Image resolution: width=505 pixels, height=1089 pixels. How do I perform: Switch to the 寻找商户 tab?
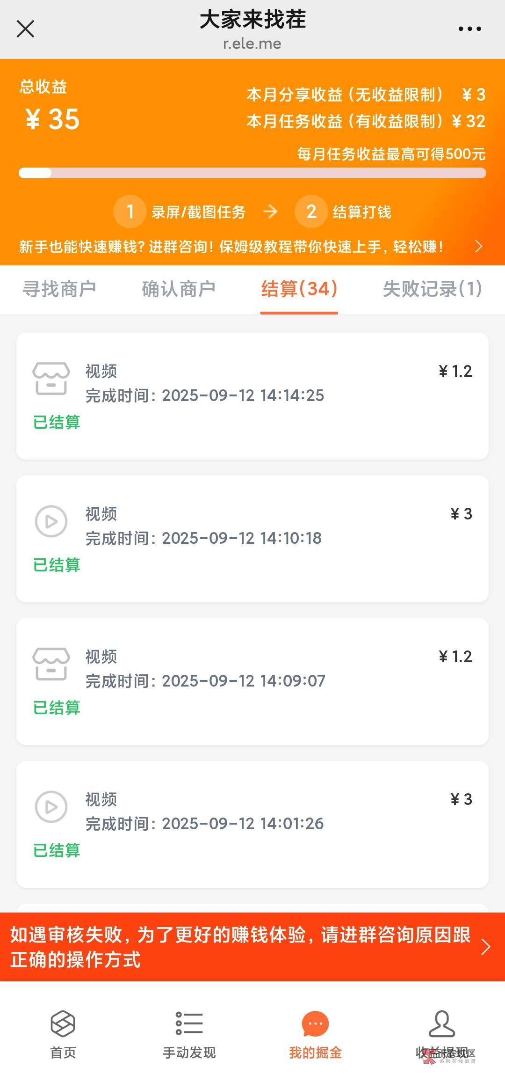(x=59, y=289)
